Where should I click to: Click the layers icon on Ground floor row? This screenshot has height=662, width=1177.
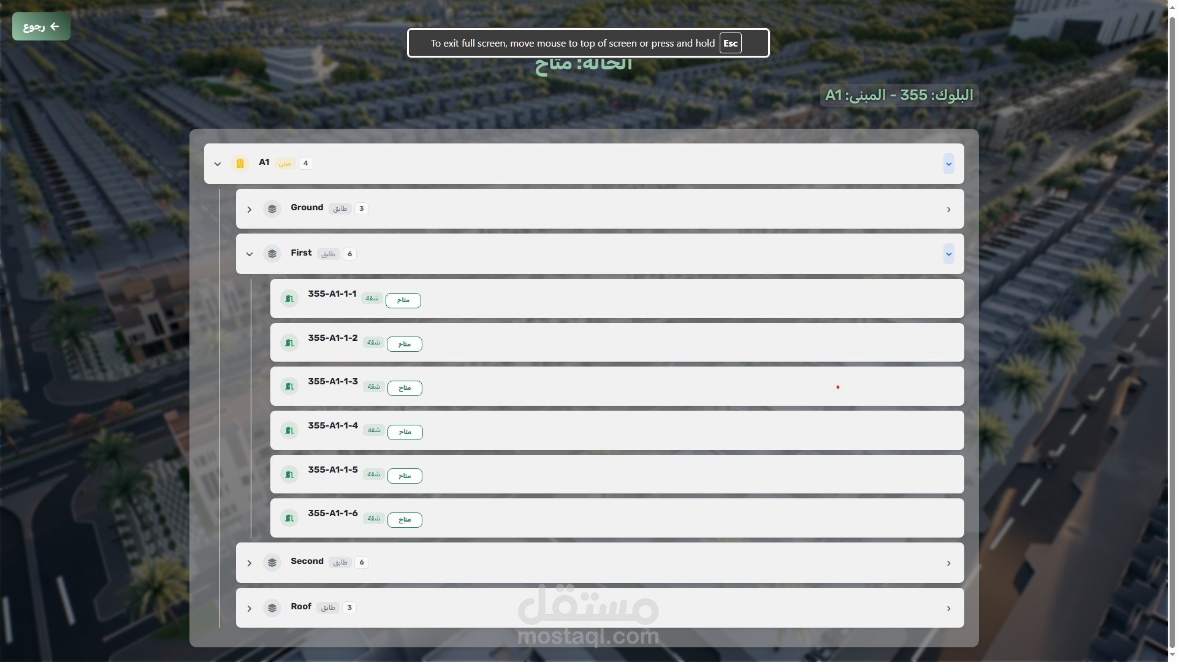pos(272,209)
